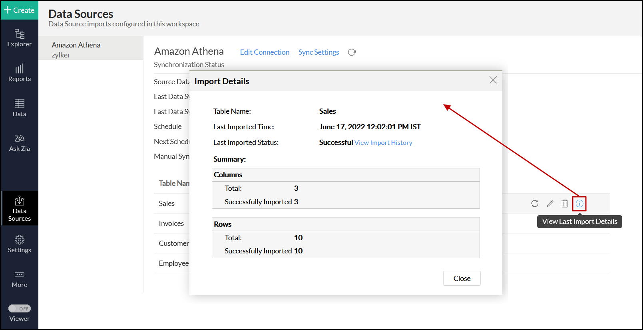Viewport: 643px width, 330px height.
Task: Open Settings from the sidebar
Action: (x=19, y=244)
